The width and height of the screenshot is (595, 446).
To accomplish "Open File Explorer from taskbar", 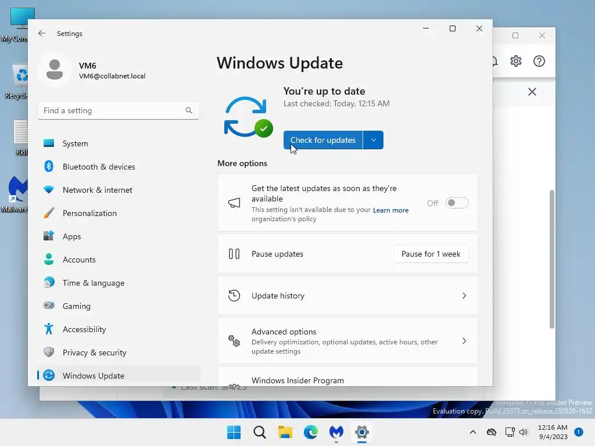I will (285, 432).
